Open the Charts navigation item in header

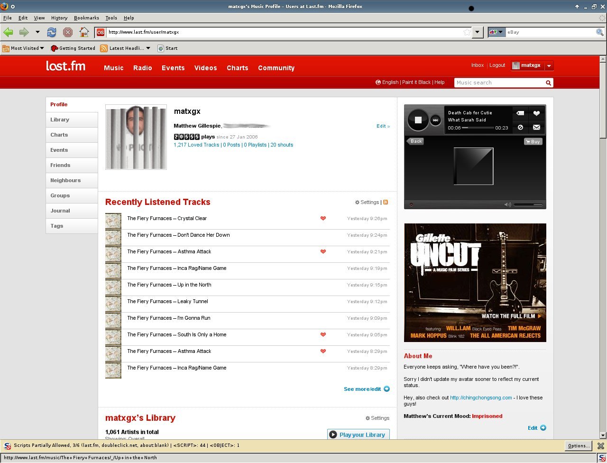tap(237, 68)
